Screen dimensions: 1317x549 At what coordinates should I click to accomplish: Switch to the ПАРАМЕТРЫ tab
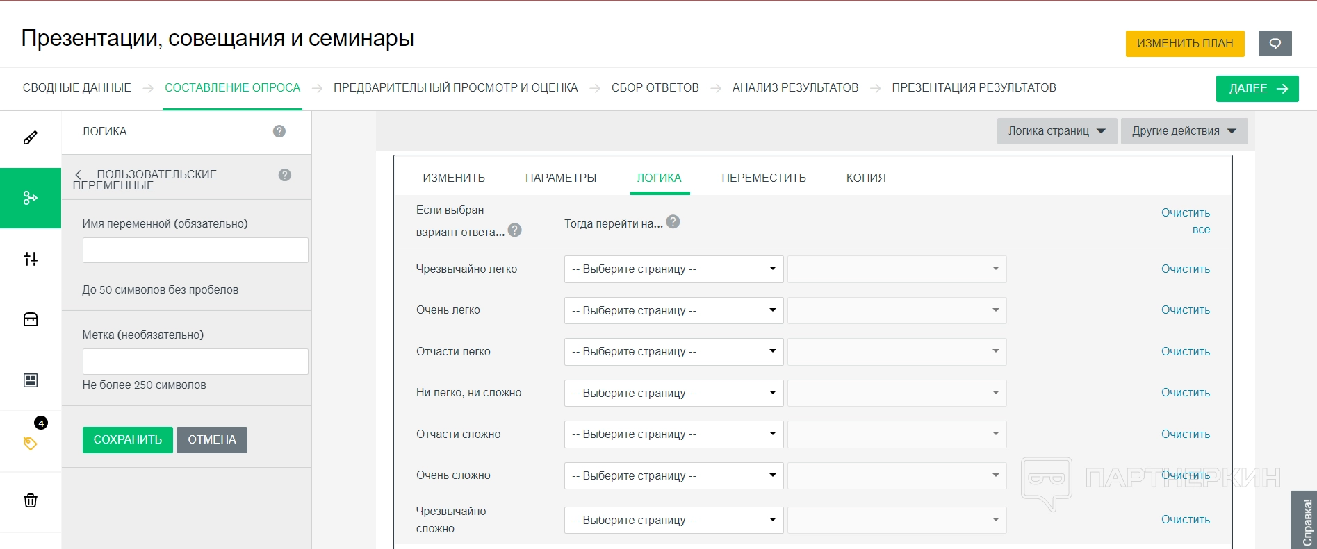561,178
